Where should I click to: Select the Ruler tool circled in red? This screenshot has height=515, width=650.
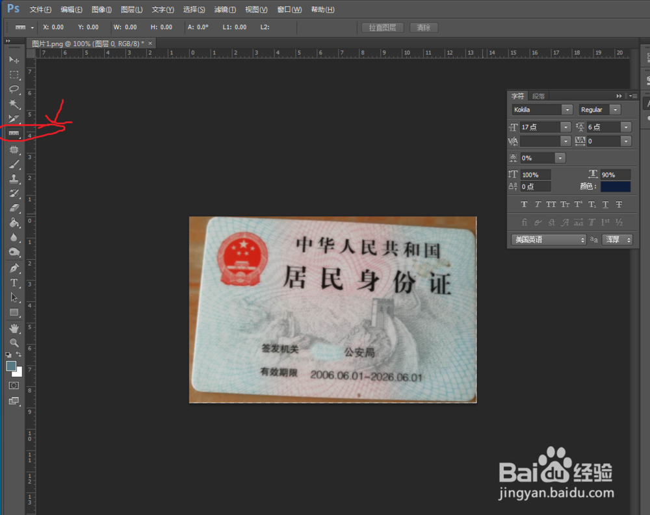pos(14,134)
